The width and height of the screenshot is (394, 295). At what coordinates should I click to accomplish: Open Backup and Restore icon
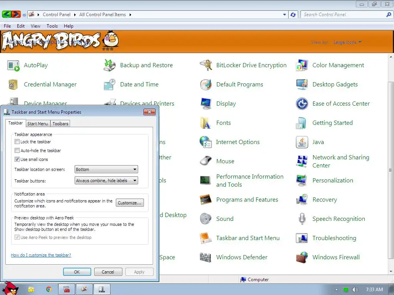tap(110, 65)
